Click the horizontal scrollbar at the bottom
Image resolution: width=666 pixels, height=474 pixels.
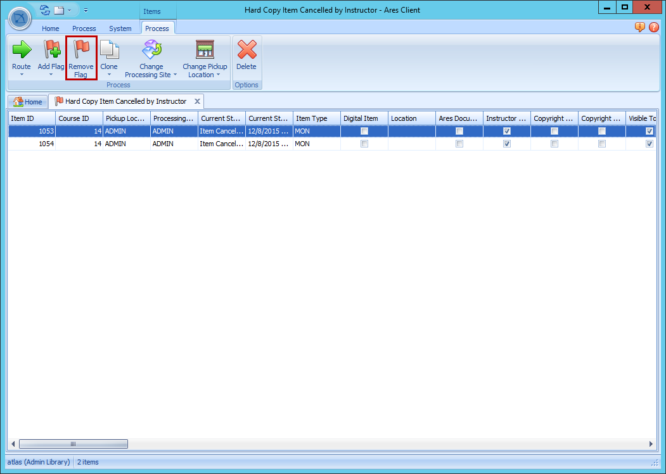(73, 444)
